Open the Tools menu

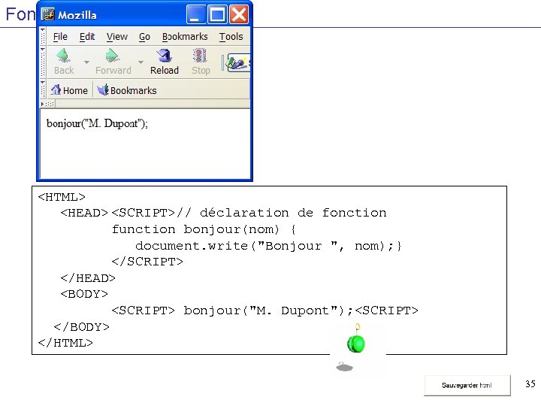(x=231, y=36)
